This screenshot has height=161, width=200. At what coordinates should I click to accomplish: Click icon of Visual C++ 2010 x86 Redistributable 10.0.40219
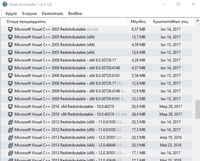pyautogui.click(x=10, y=114)
